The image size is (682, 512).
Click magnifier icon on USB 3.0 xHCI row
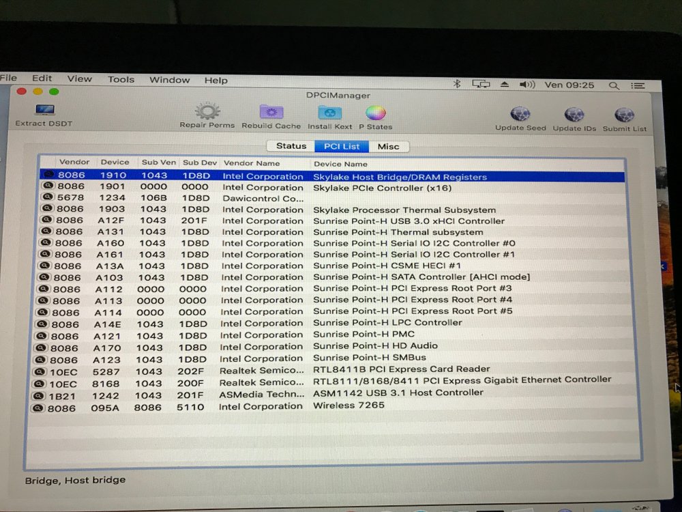coord(46,219)
